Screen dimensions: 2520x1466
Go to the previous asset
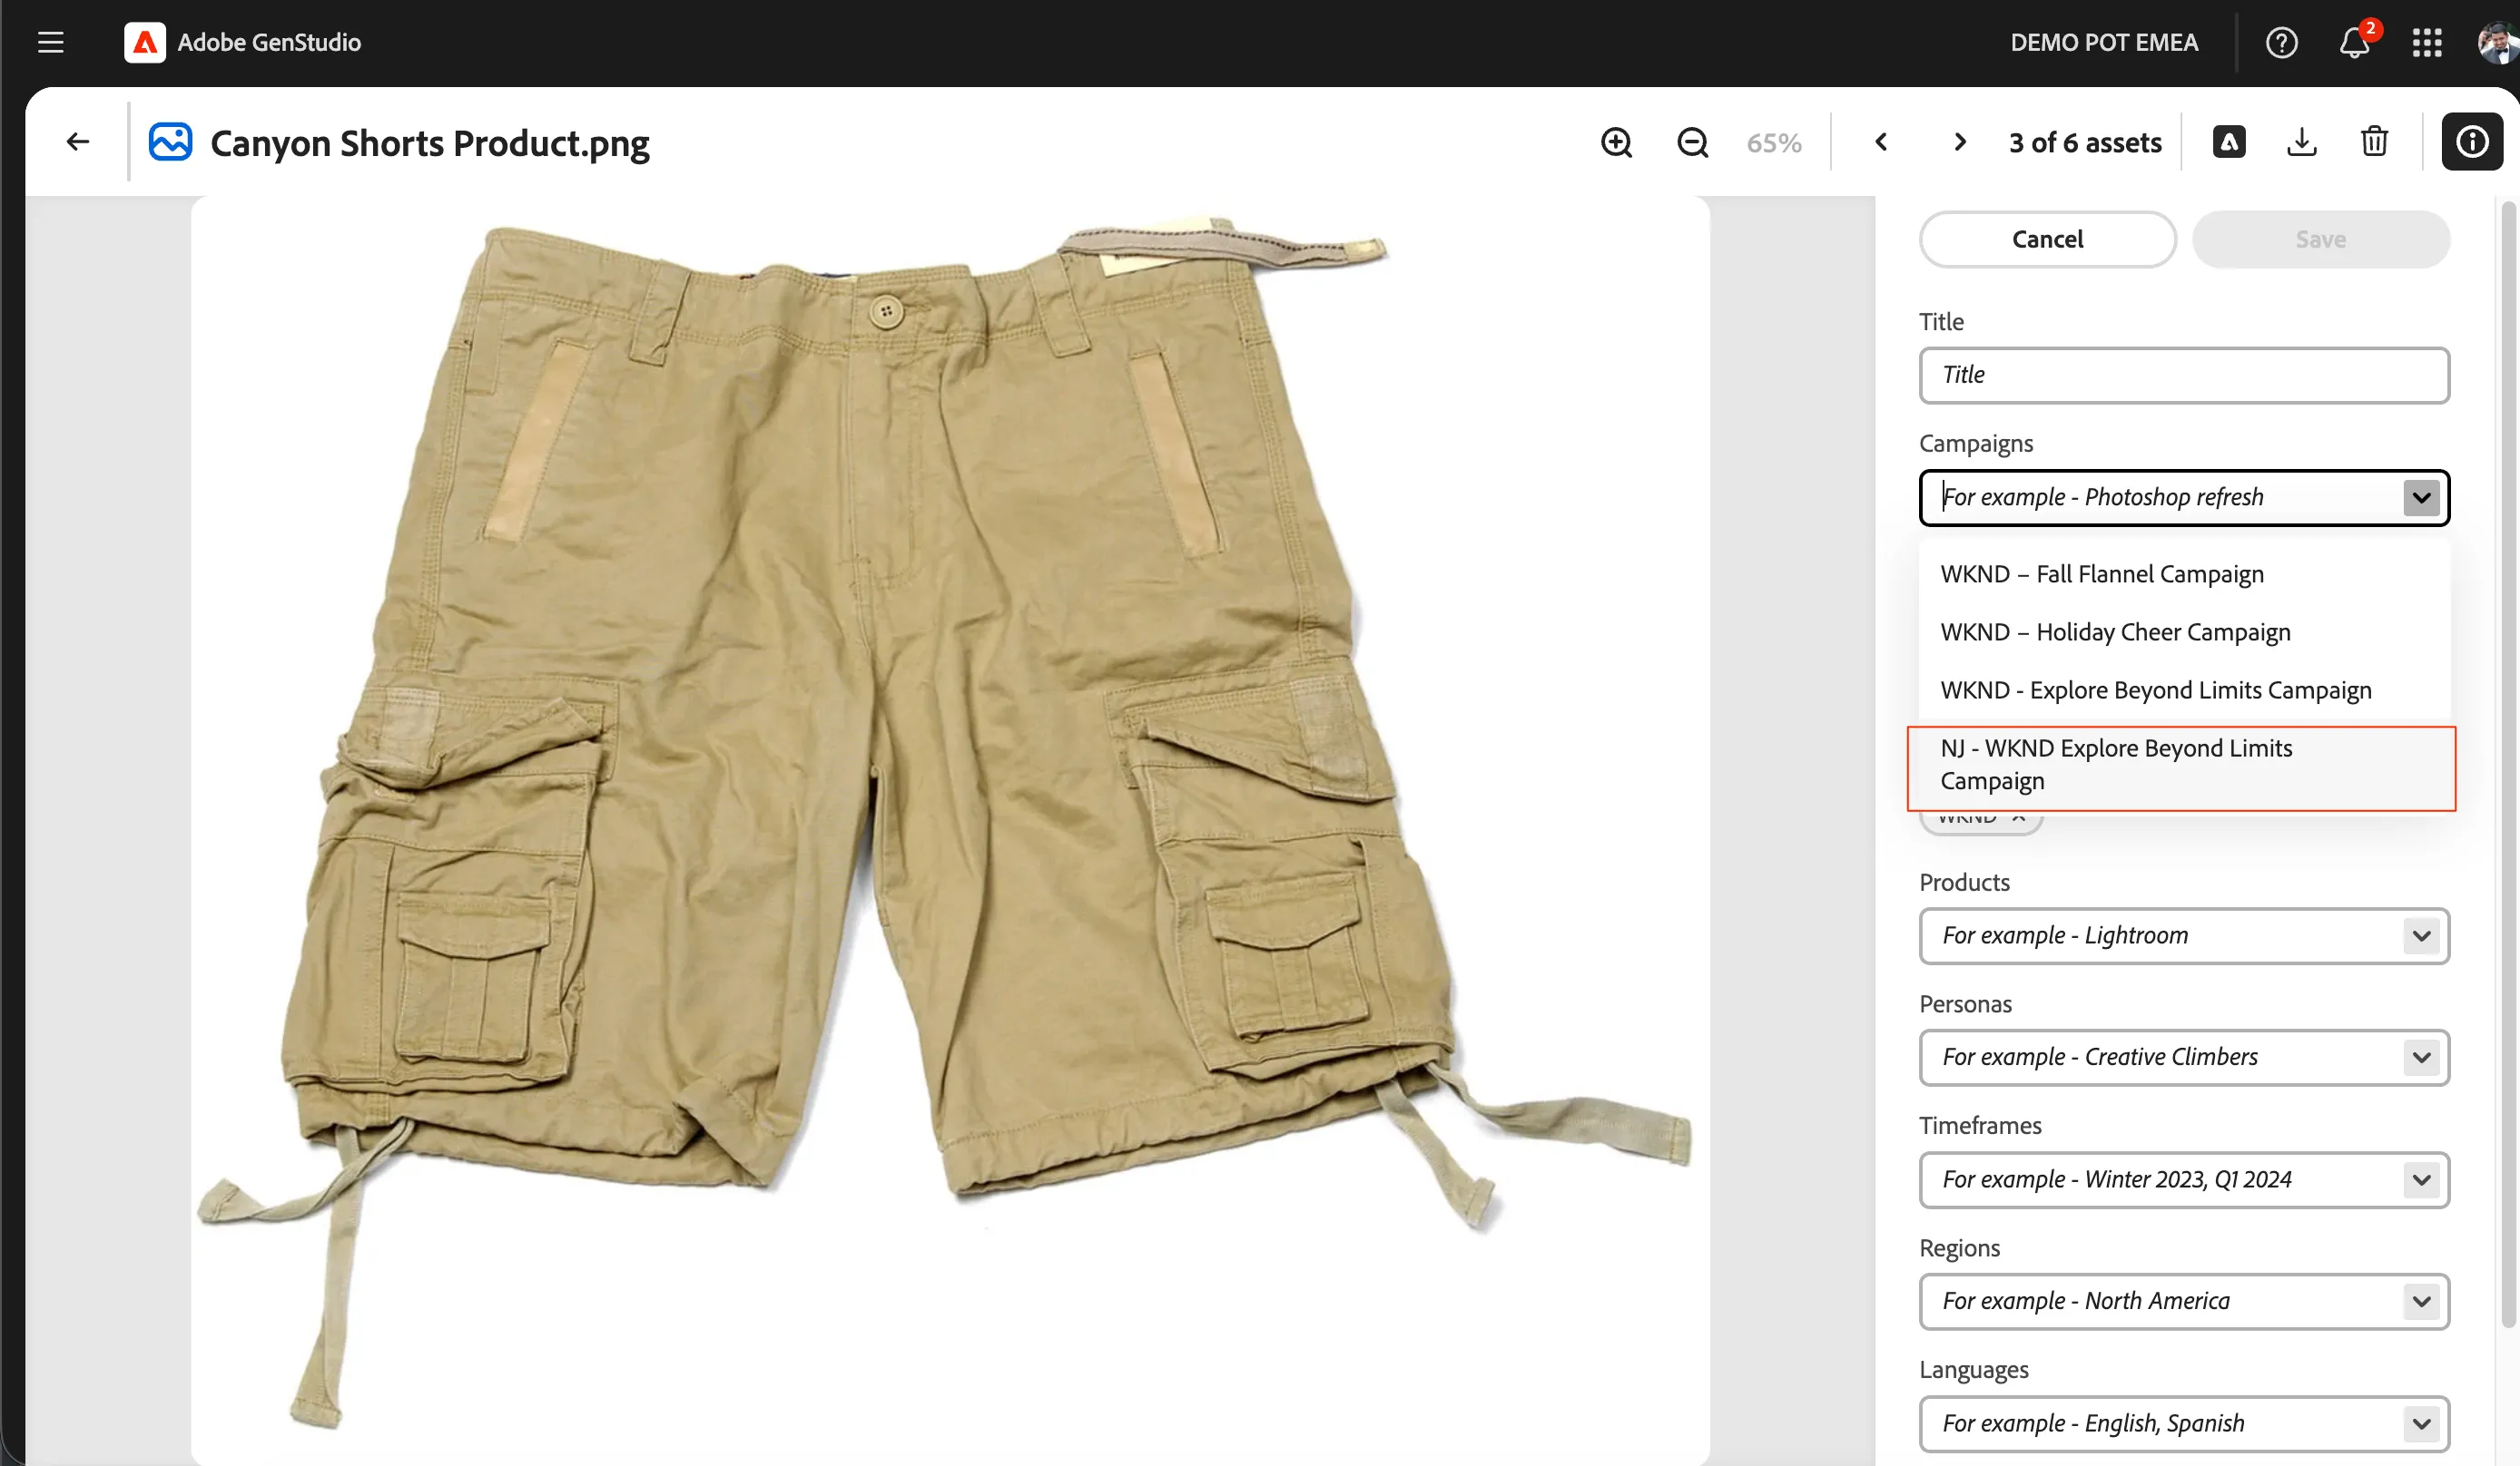click(x=1881, y=142)
